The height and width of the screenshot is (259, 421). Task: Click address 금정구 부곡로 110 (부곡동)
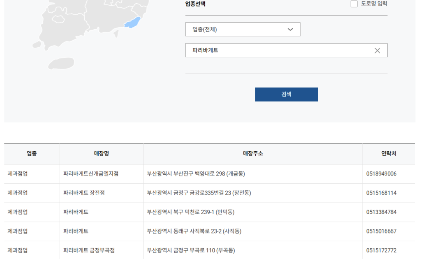point(191,250)
